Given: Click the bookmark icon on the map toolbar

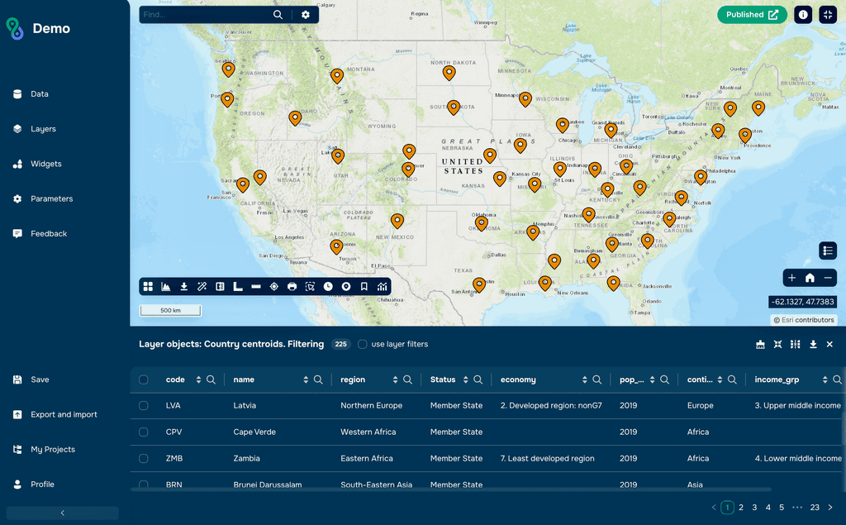Looking at the screenshot, I should click(364, 286).
